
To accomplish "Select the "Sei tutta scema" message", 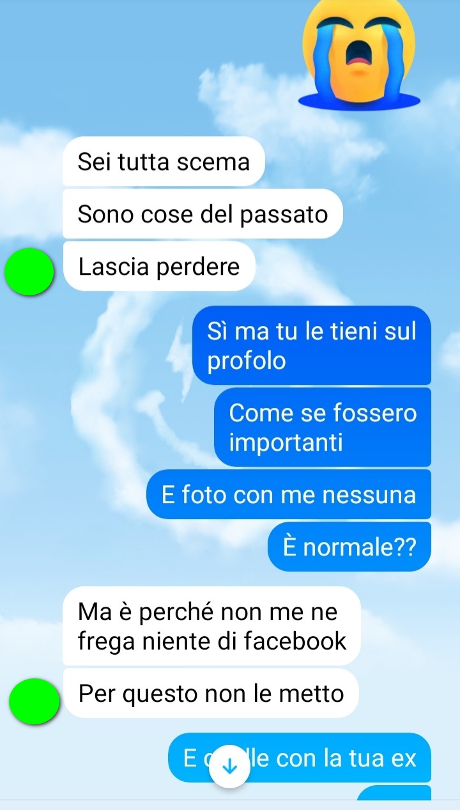I will point(164,162).
